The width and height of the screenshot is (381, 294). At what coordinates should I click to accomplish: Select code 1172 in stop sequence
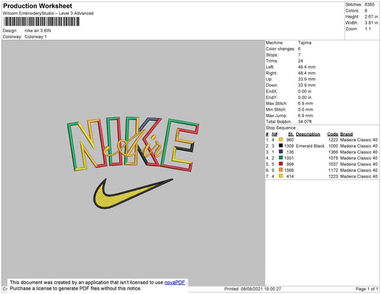click(x=333, y=170)
